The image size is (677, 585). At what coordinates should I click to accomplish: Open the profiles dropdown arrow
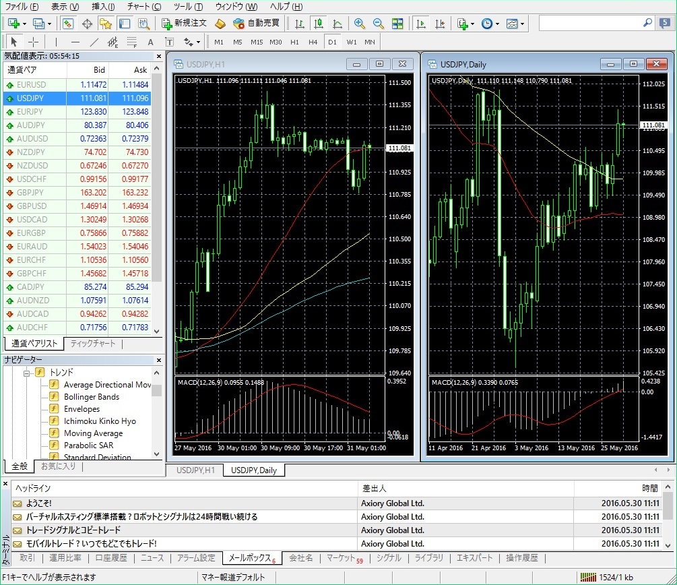(49, 24)
